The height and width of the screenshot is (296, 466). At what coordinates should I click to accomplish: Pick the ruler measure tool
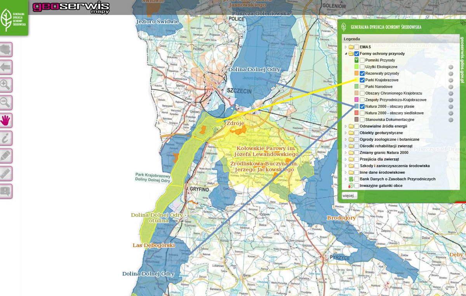pyautogui.click(x=6, y=174)
